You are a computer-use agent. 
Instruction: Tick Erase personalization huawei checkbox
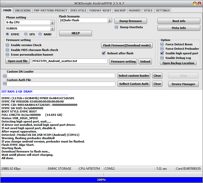pyautogui.click(x=7, y=55)
